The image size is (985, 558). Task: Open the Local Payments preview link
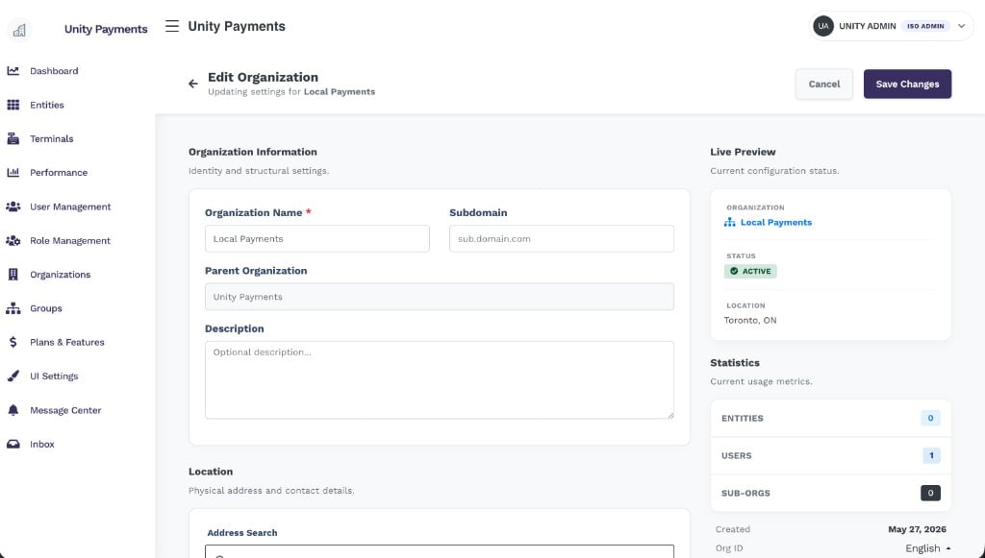point(776,222)
